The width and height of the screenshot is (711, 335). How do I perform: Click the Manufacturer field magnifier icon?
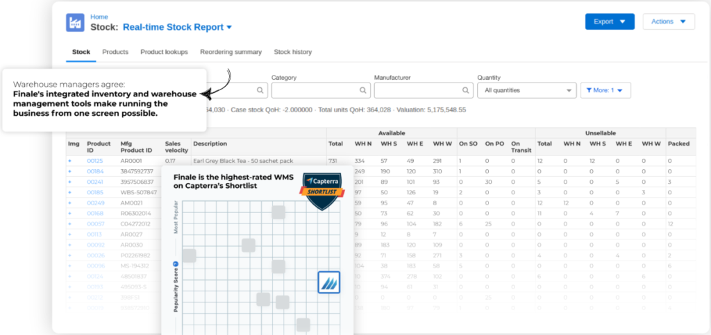(x=466, y=90)
